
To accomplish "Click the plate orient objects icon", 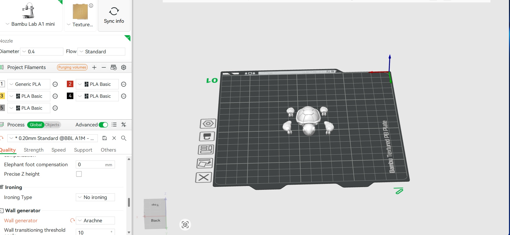I will pos(208,124).
